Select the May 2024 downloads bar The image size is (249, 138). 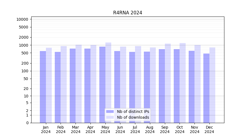[108, 83]
